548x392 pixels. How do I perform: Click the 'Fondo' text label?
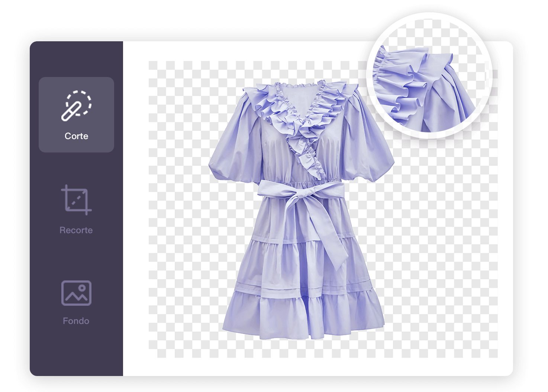(x=76, y=321)
